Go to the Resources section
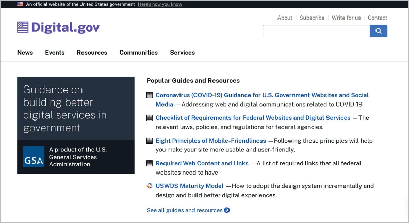The image size is (409, 223). point(92,53)
